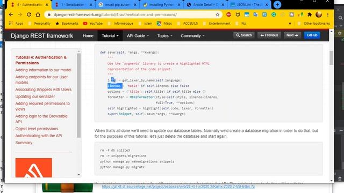Jump to Updating our serializer section

pos(35,96)
